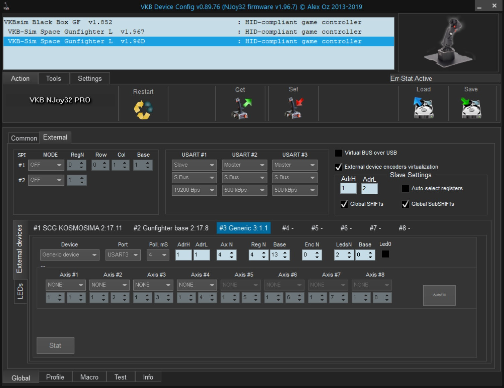Click the app icon in title bar

point(6,6)
